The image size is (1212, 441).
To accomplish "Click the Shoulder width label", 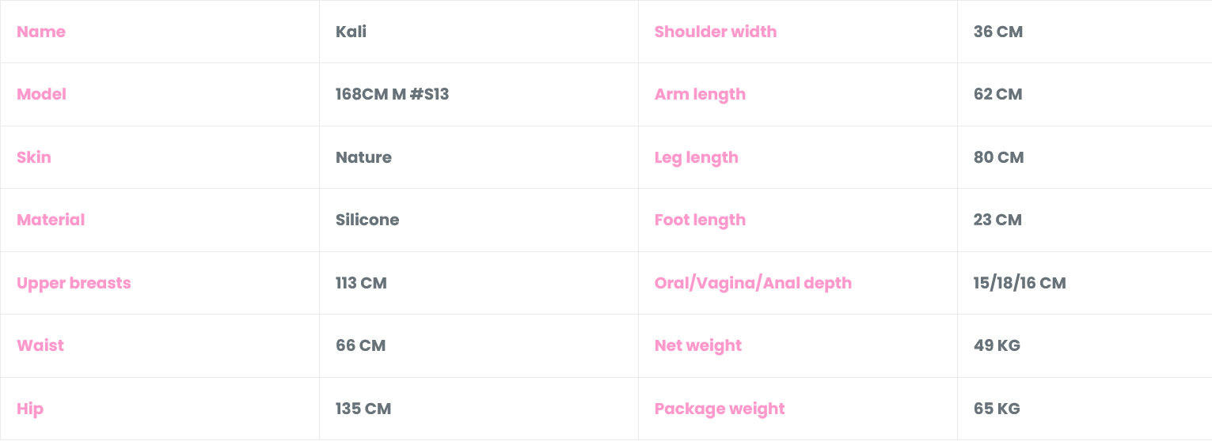I will tap(716, 32).
